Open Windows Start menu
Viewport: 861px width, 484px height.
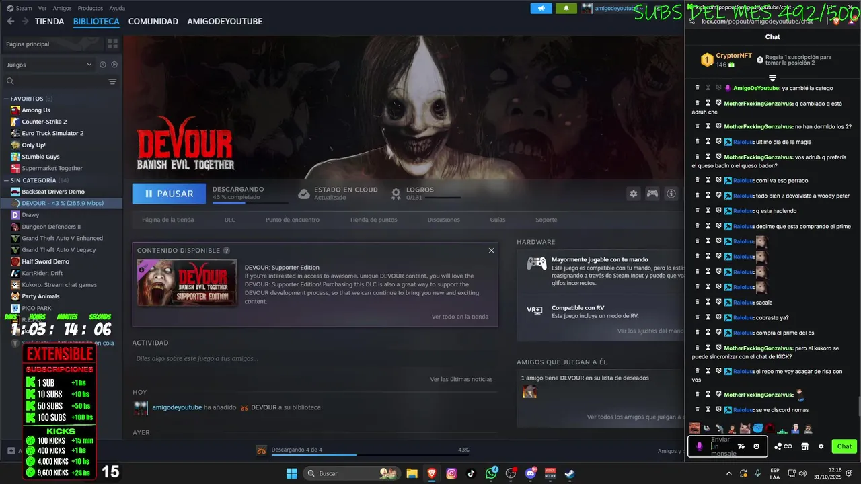click(x=291, y=473)
